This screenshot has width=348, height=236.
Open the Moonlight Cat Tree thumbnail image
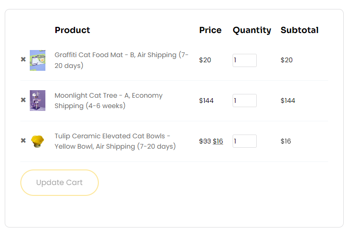click(x=37, y=101)
